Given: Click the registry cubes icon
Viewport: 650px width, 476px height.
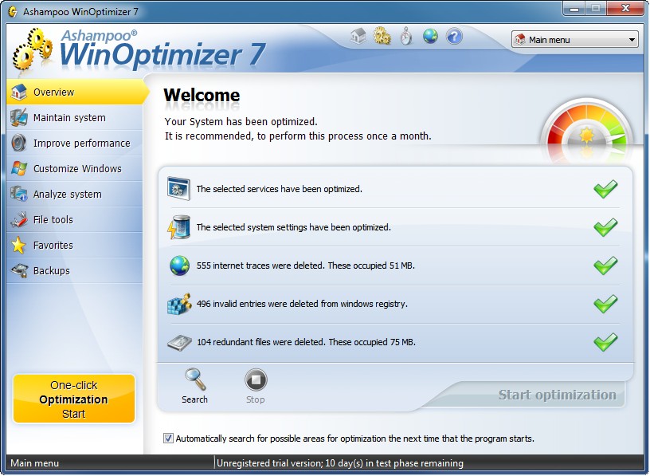Looking at the screenshot, I should coord(179,304).
